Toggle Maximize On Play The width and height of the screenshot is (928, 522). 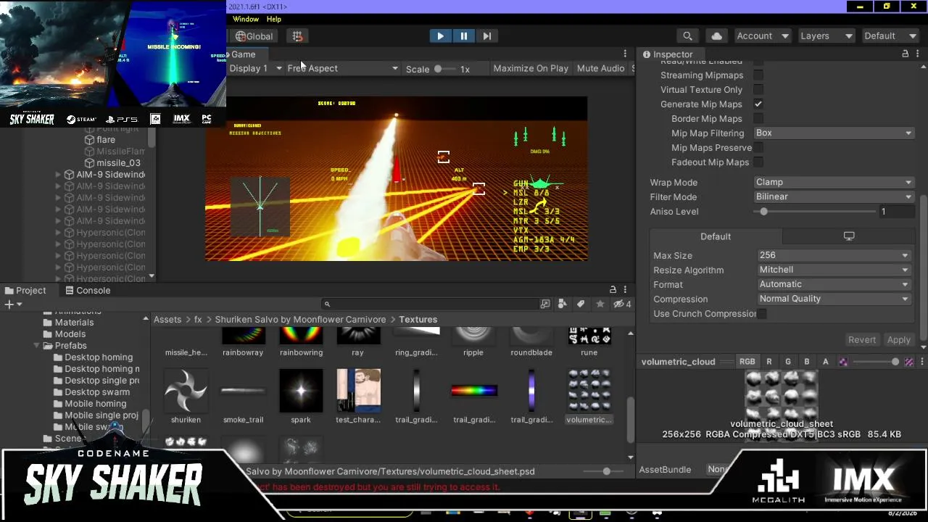click(x=531, y=68)
